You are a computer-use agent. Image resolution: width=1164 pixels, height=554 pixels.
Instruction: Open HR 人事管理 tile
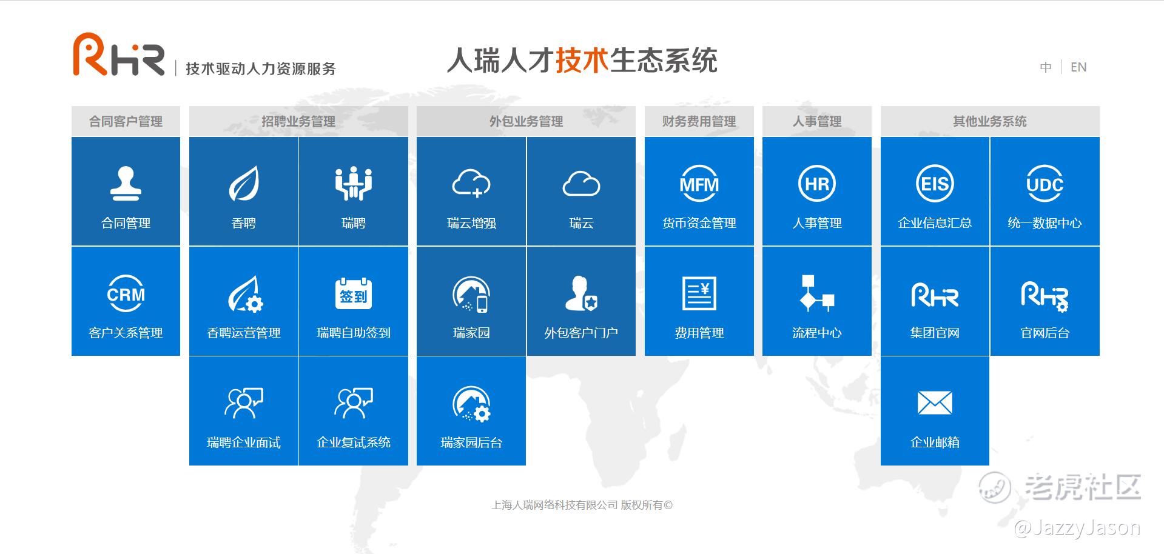(x=817, y=191)
